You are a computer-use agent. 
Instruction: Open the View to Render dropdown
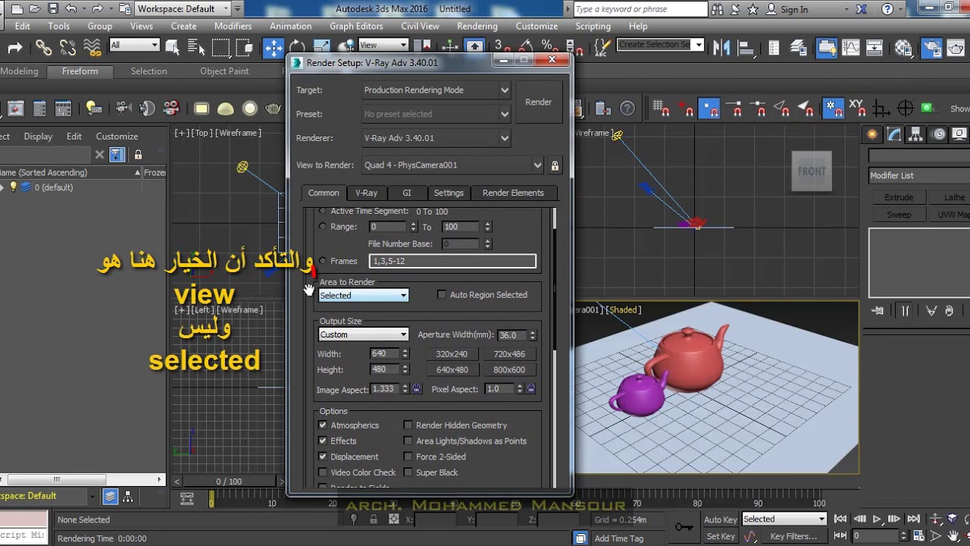coord(453,165)
